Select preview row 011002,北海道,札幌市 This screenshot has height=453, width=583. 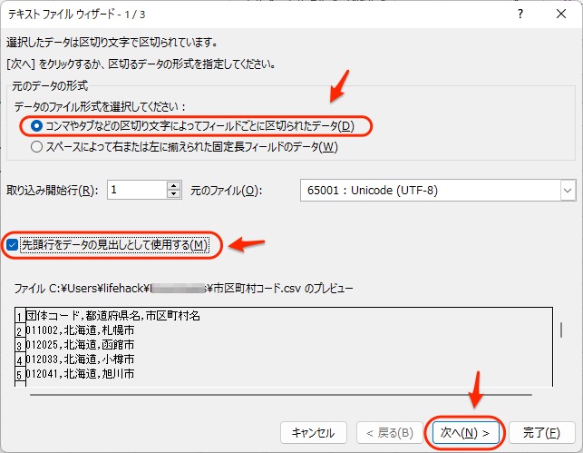click(80, 330)
